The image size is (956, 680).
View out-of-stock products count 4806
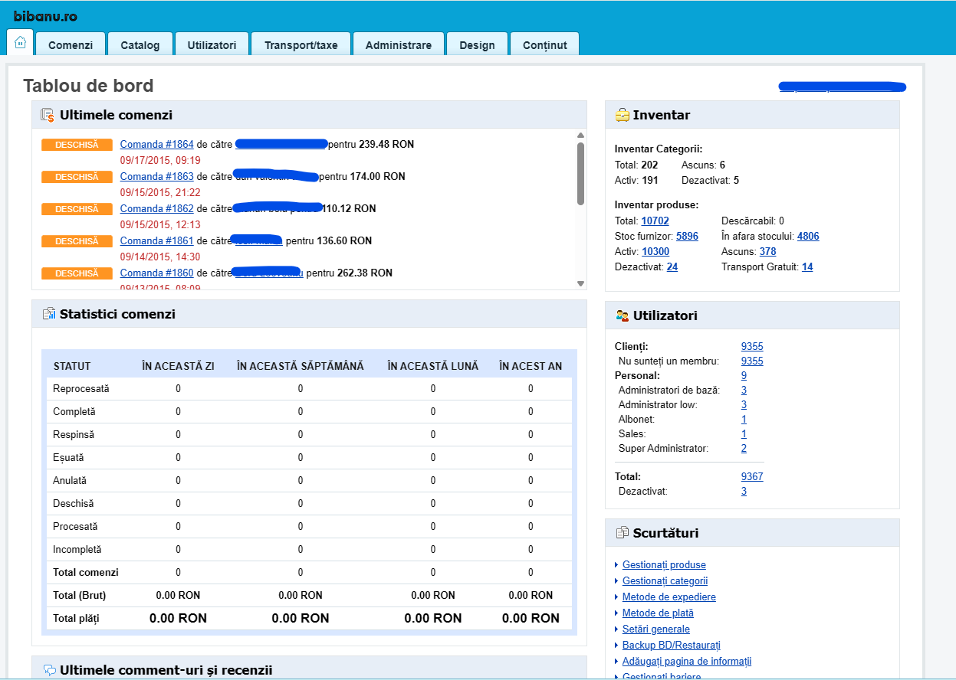(x=808, y=237)
